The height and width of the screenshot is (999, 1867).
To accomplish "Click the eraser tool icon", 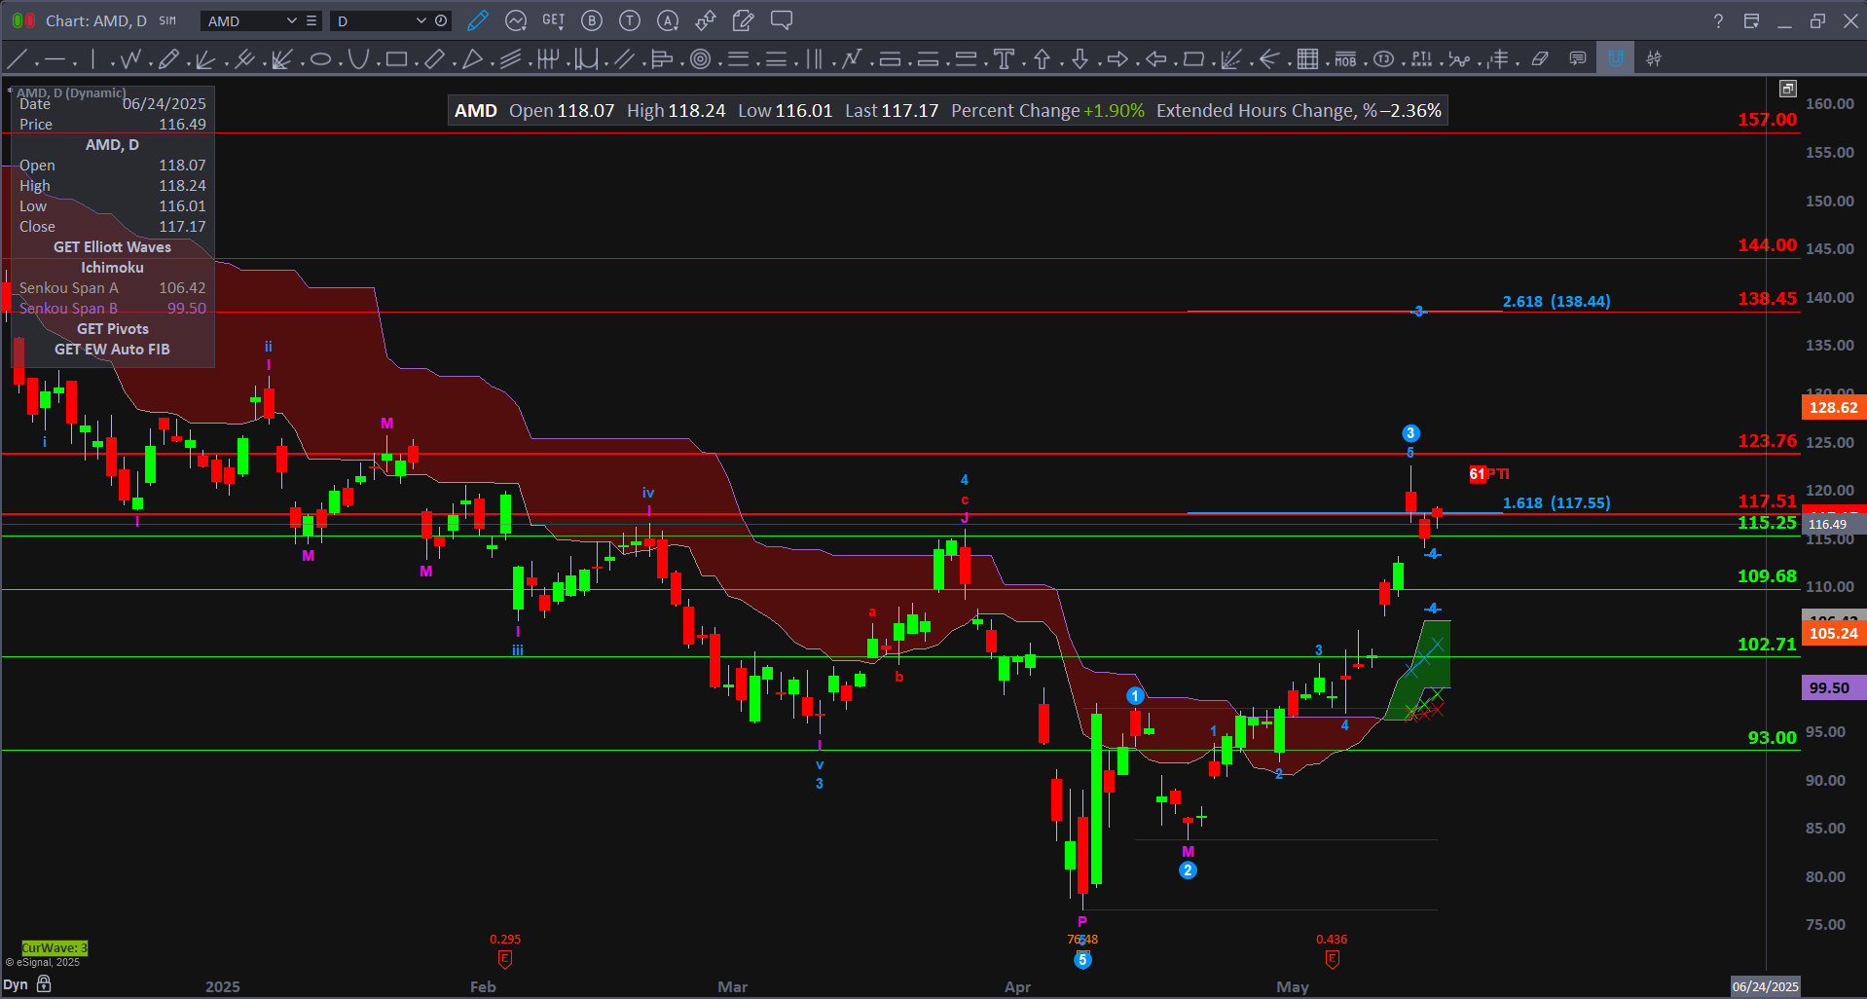I will pos(1539,59).
